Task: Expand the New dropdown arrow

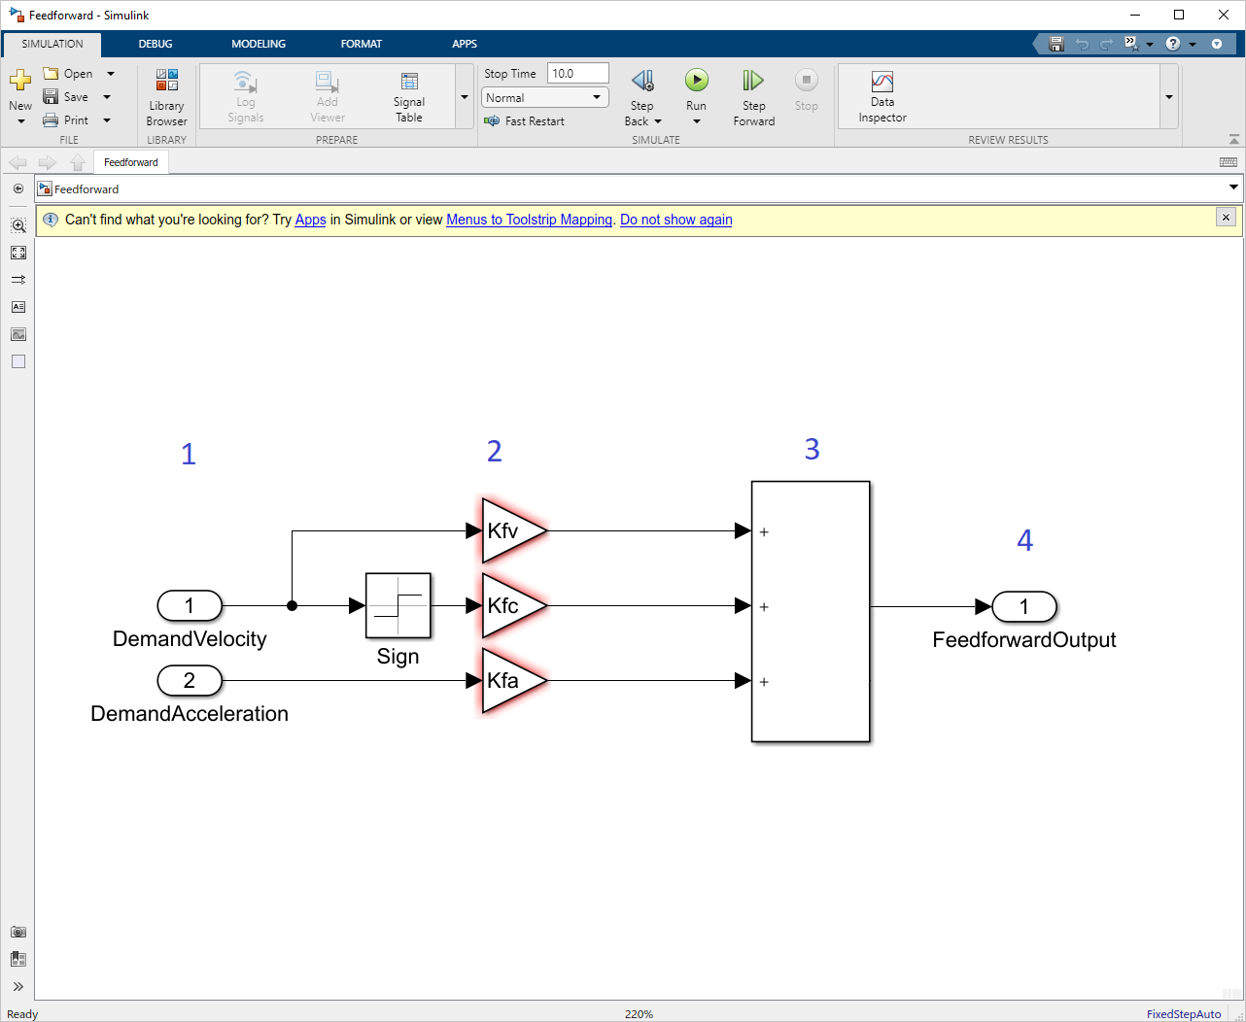Action: click(x=20, y=121)
